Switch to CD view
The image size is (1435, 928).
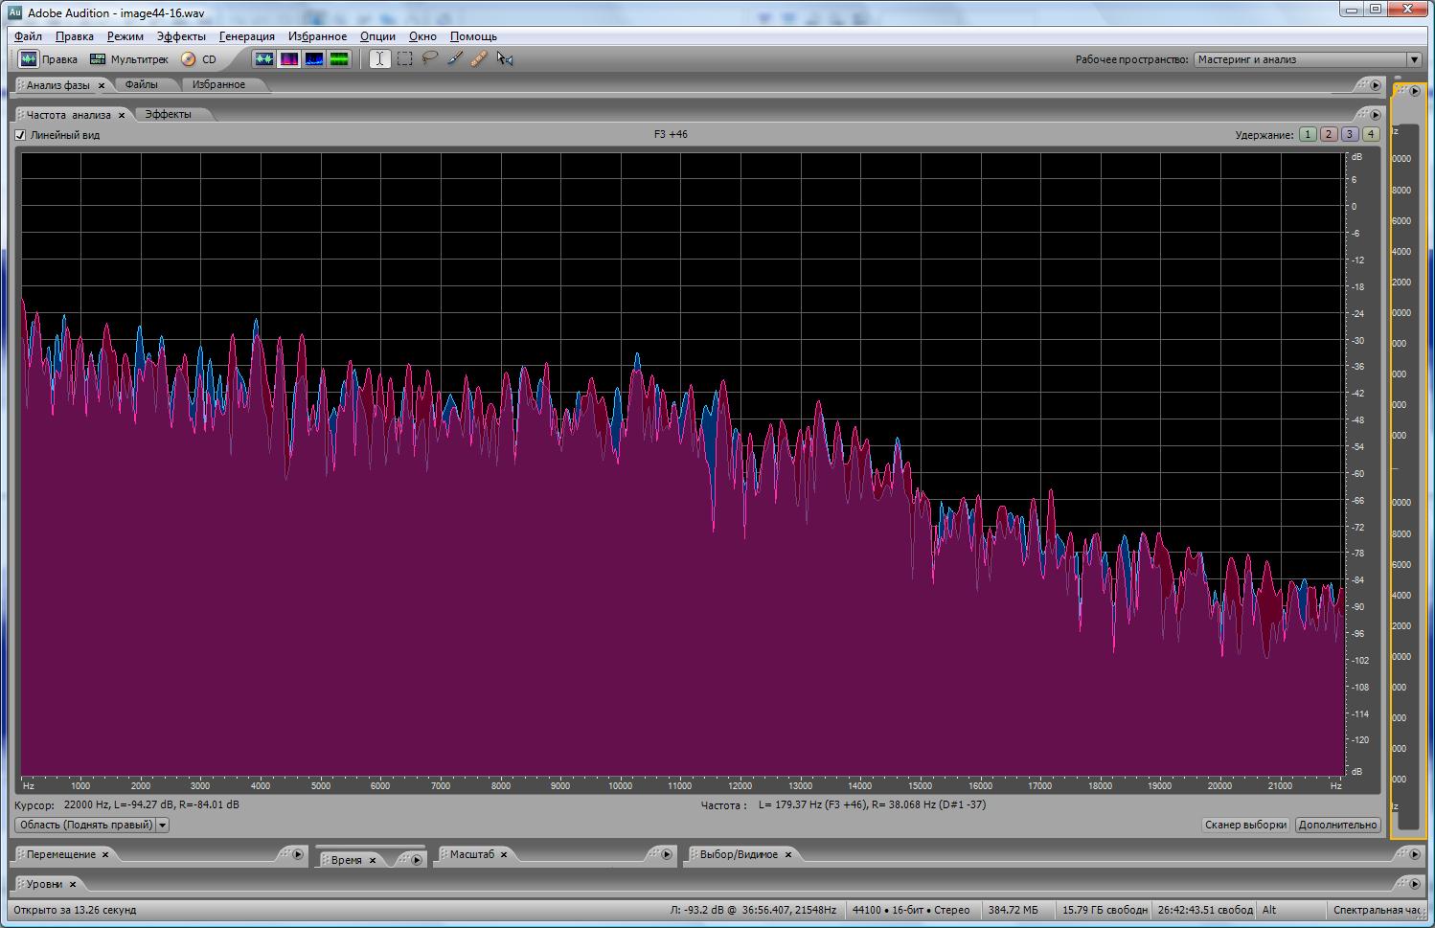(x=199, y=59)
